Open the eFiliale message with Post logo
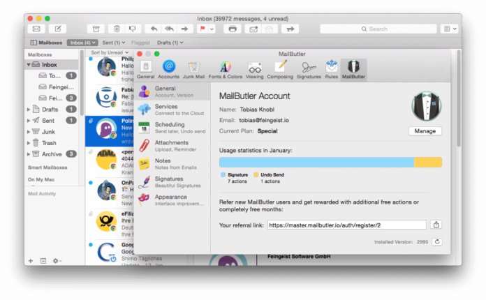Image resolution: width=486 pixels, height=300 pixels. [110, 223]
